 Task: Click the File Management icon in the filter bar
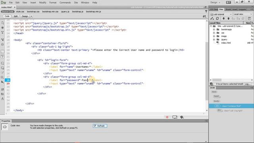204,16
